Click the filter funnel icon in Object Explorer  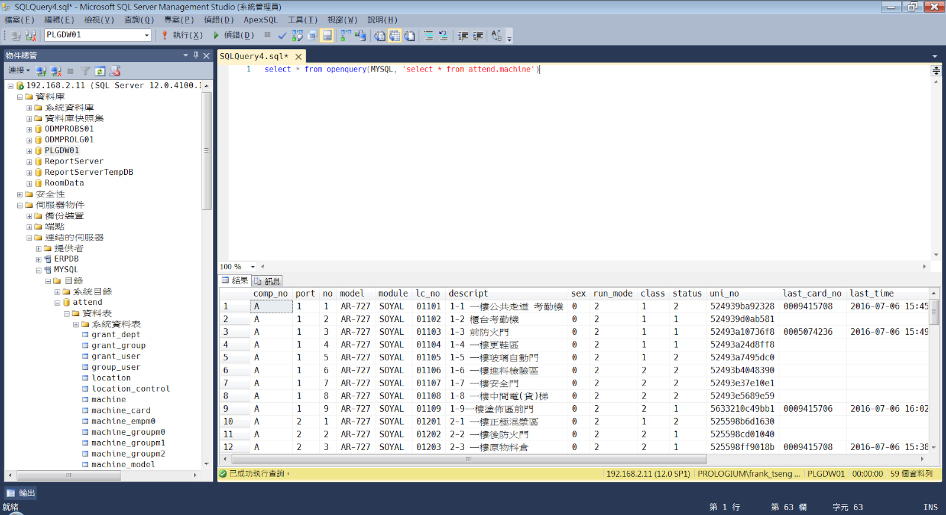[85, 71]
